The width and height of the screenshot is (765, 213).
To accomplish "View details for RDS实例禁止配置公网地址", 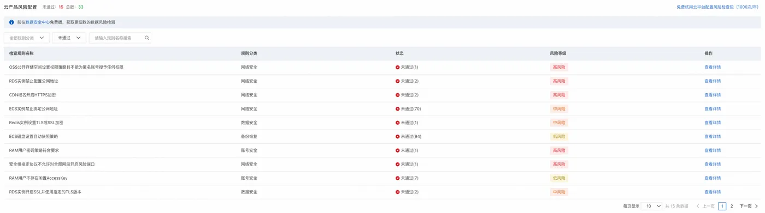I will click(x=713, y=81).
